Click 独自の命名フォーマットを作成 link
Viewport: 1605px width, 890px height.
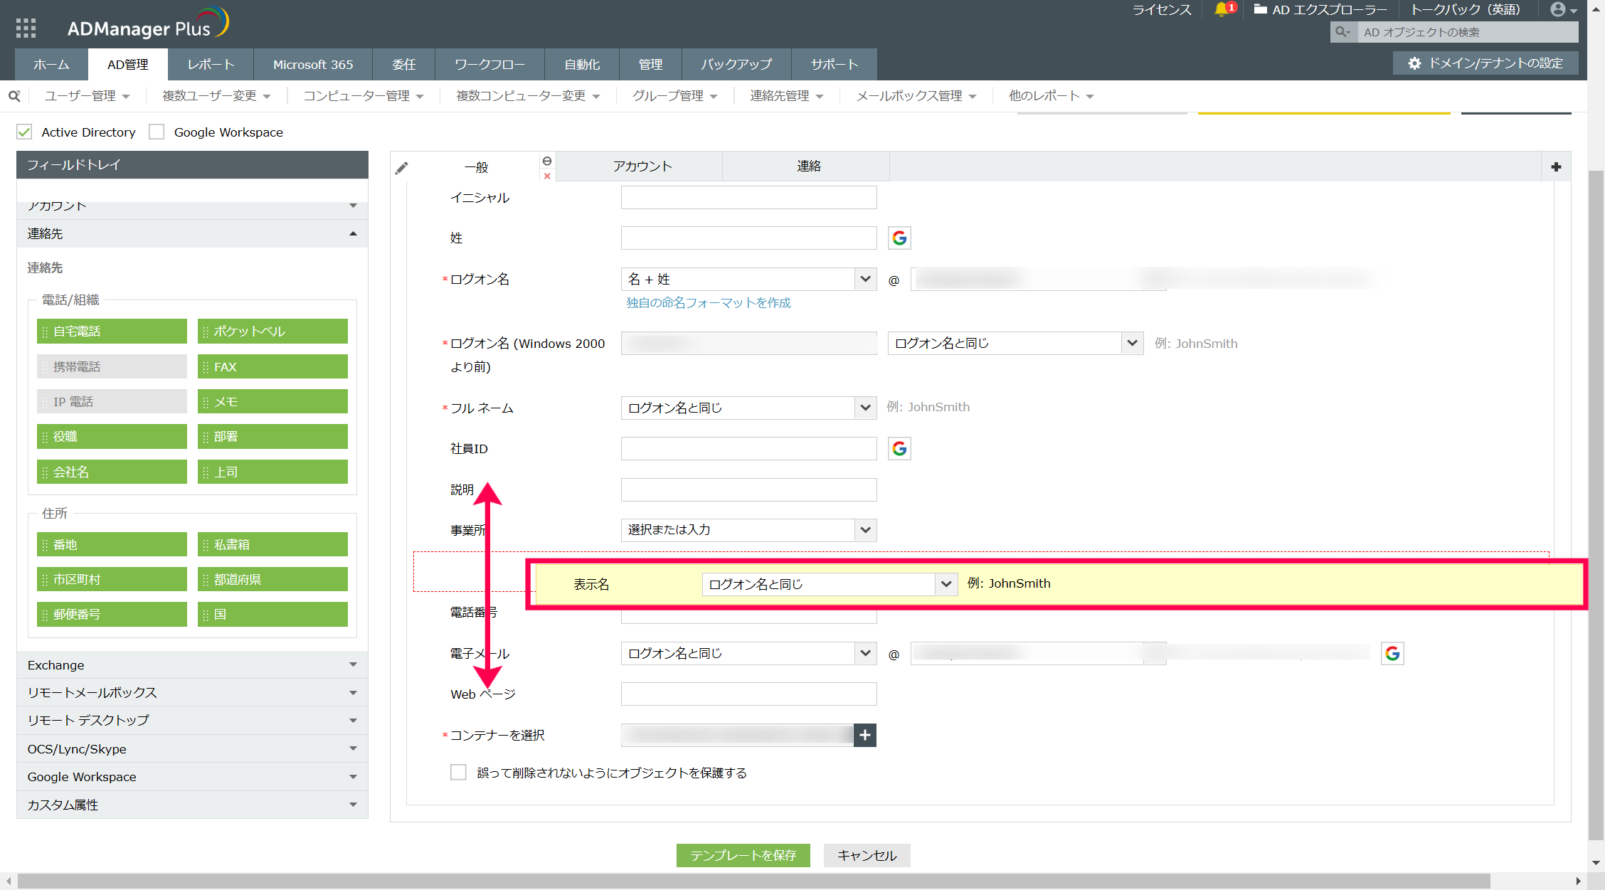[x=708, y=303]
